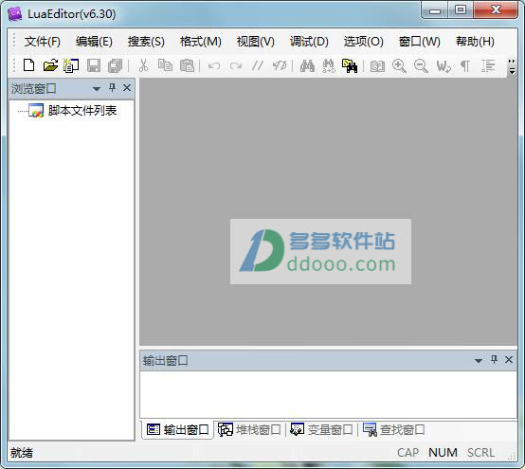The width and height of the screenshot is (525, 469).
Task: Show paragraph marks with the pilcrow icon
Action: point(465,66)
